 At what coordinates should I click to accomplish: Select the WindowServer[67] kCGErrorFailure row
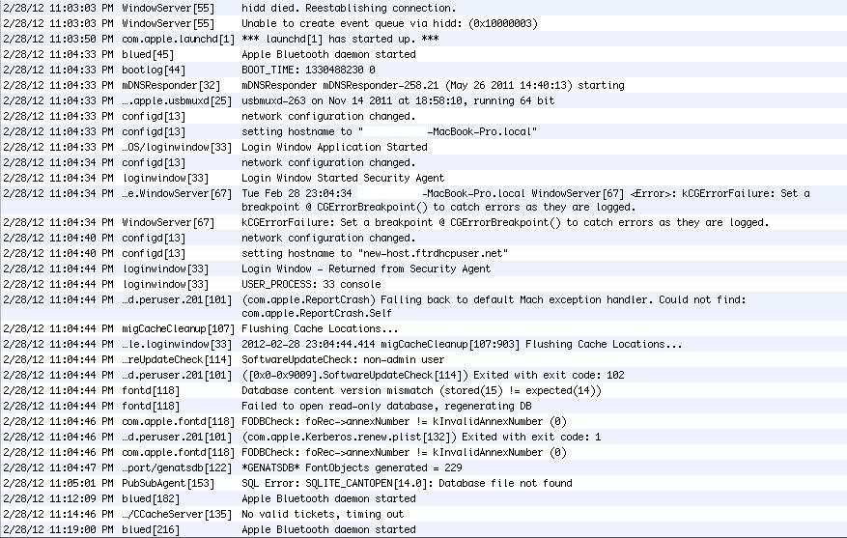click(423, 222)
